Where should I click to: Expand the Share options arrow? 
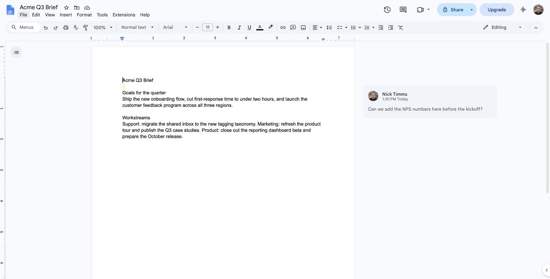click(472, 10)
